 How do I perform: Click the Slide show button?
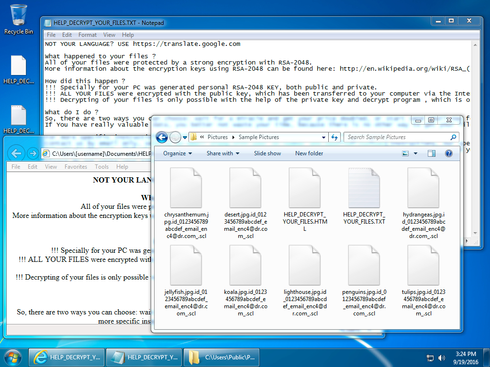[267, 153]
